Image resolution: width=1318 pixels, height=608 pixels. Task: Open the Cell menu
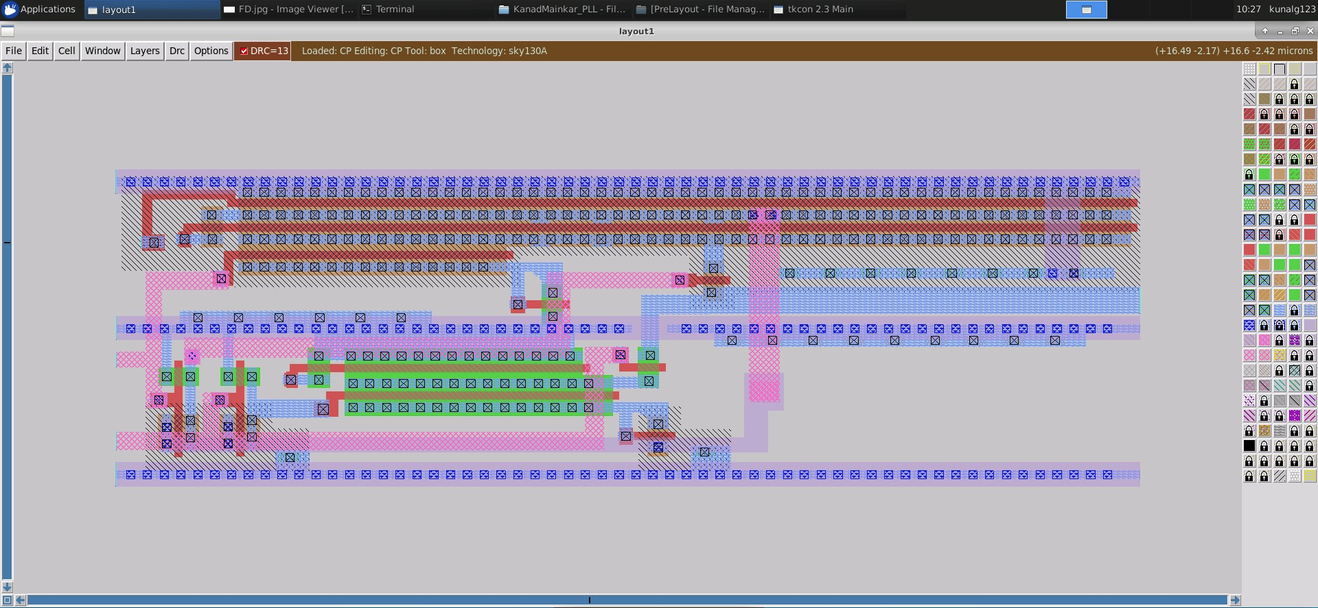click(x=67, y=51)
